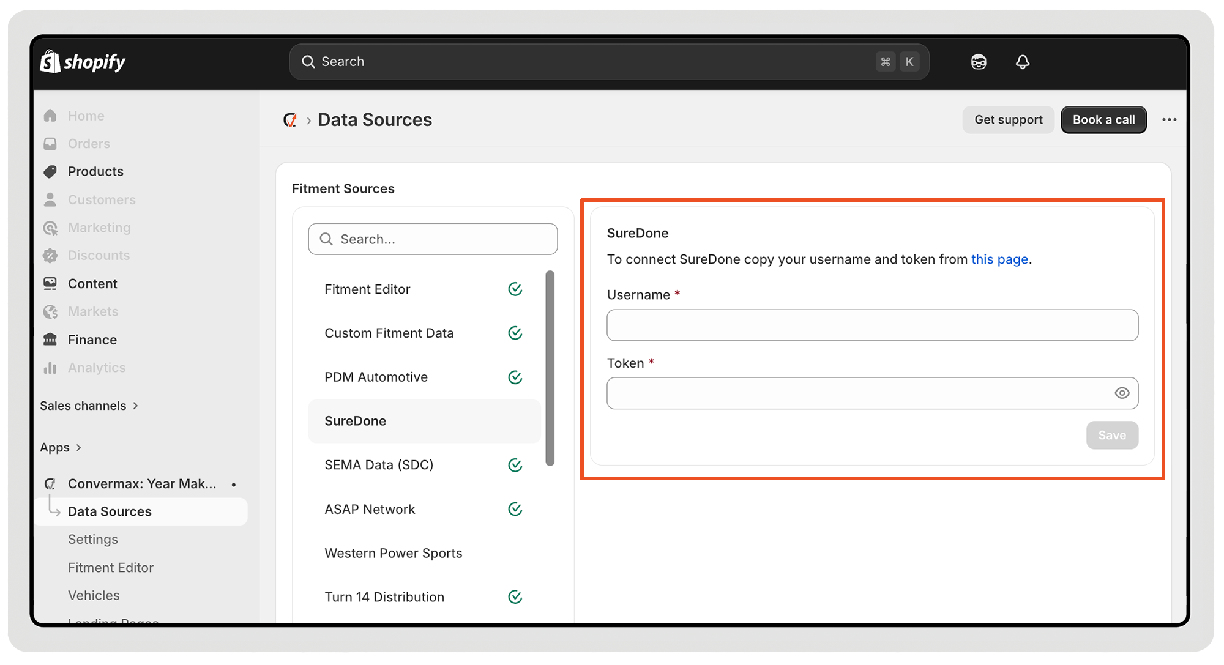Click the store avatar icon
This screenshot has height=665, width=1224.
tap(979, 62)
